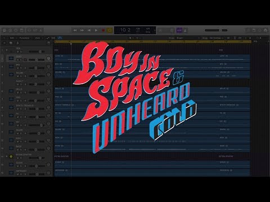Image resolution: width=270 pixels, height=202 pixels.
Task: Click the red Record button
Action: tap(103, 30)
